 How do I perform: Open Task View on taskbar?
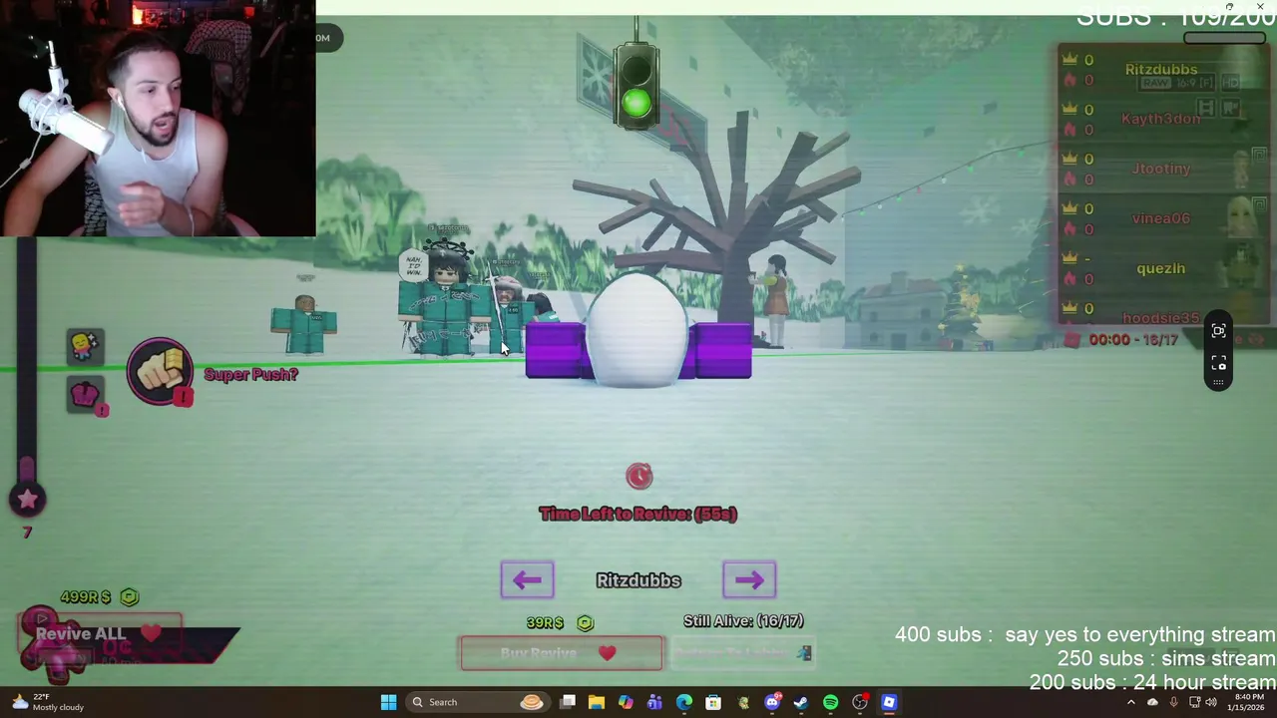pyautogui.click(x=568, y=702)
